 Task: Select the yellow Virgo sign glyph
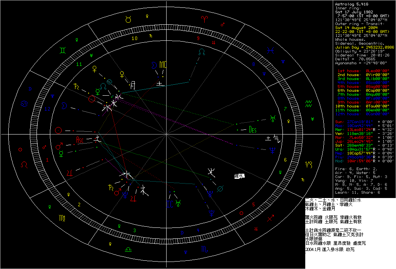click(x=62, y=217)
